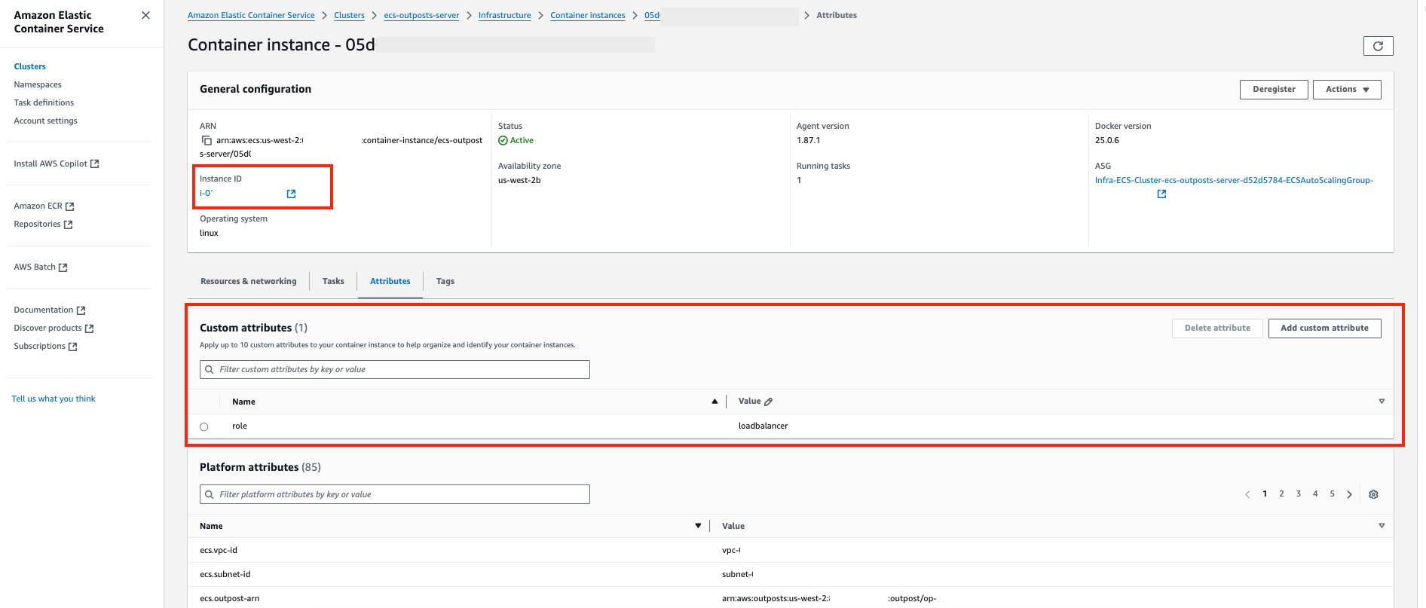Focus the custom attributes filter field
The height and width of the screenshot is (608, 1426).
click(395, 369)
